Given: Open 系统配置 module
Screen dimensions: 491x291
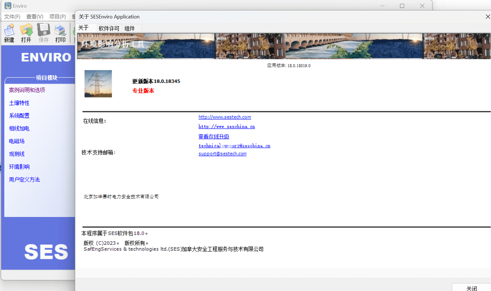Looking at the screenshot, I should tap(19, 116).
